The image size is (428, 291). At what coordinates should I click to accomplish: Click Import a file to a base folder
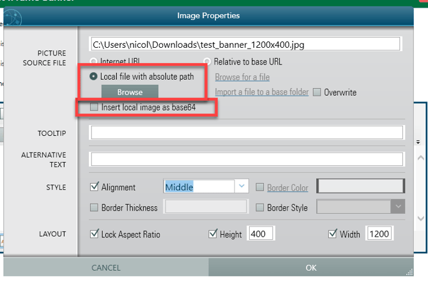262,93
